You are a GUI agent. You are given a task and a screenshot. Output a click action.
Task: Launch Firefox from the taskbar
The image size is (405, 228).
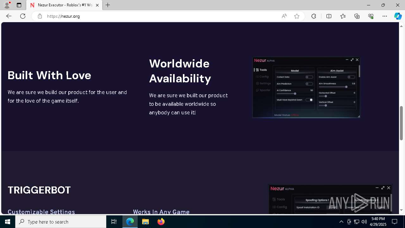pos(161,222)
